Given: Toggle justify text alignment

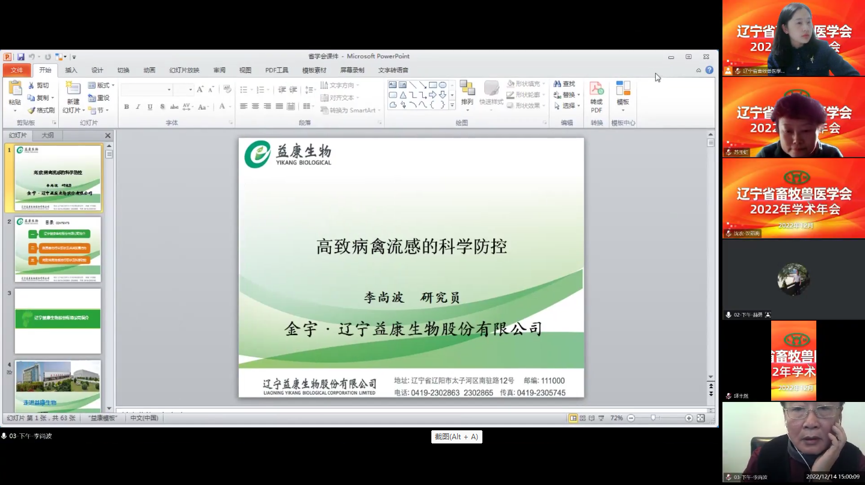Looking at the screenshot, I should click(x=279, y=106).
